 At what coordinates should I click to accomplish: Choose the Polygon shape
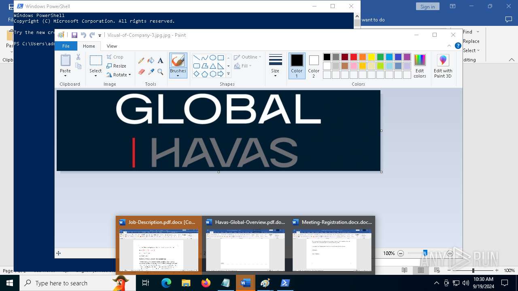click(x=204, y=66)
